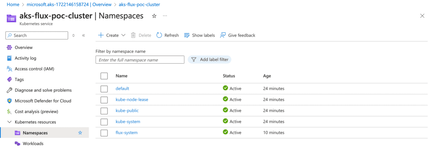Image resolution: width=435 pixels, height=149 pixels.
Task: Open Diagnose and solve problems
Action: 43,90
